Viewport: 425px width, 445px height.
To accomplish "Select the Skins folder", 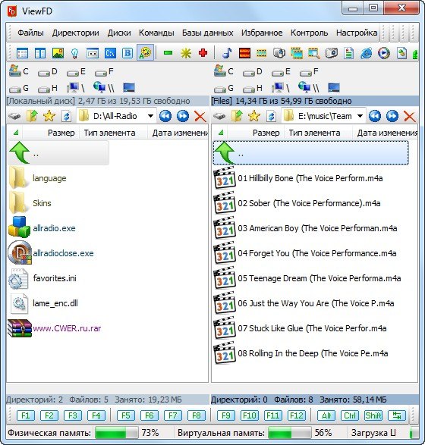I will coord(30,203).
